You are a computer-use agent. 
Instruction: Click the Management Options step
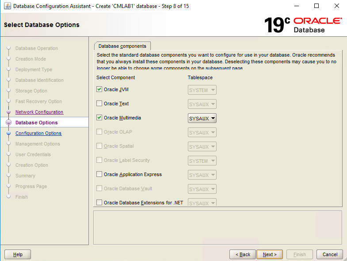click(x=38, y=144)
